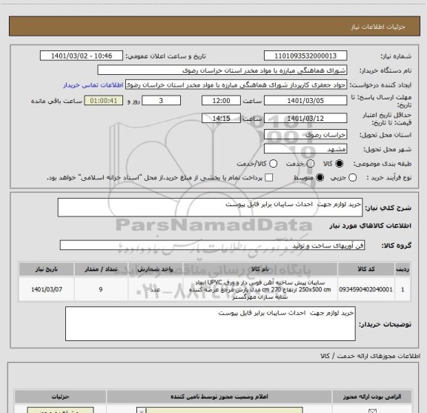Screen dimensions: 427x413
Task: Select the خدمت radio button
Action: [311, 164]
